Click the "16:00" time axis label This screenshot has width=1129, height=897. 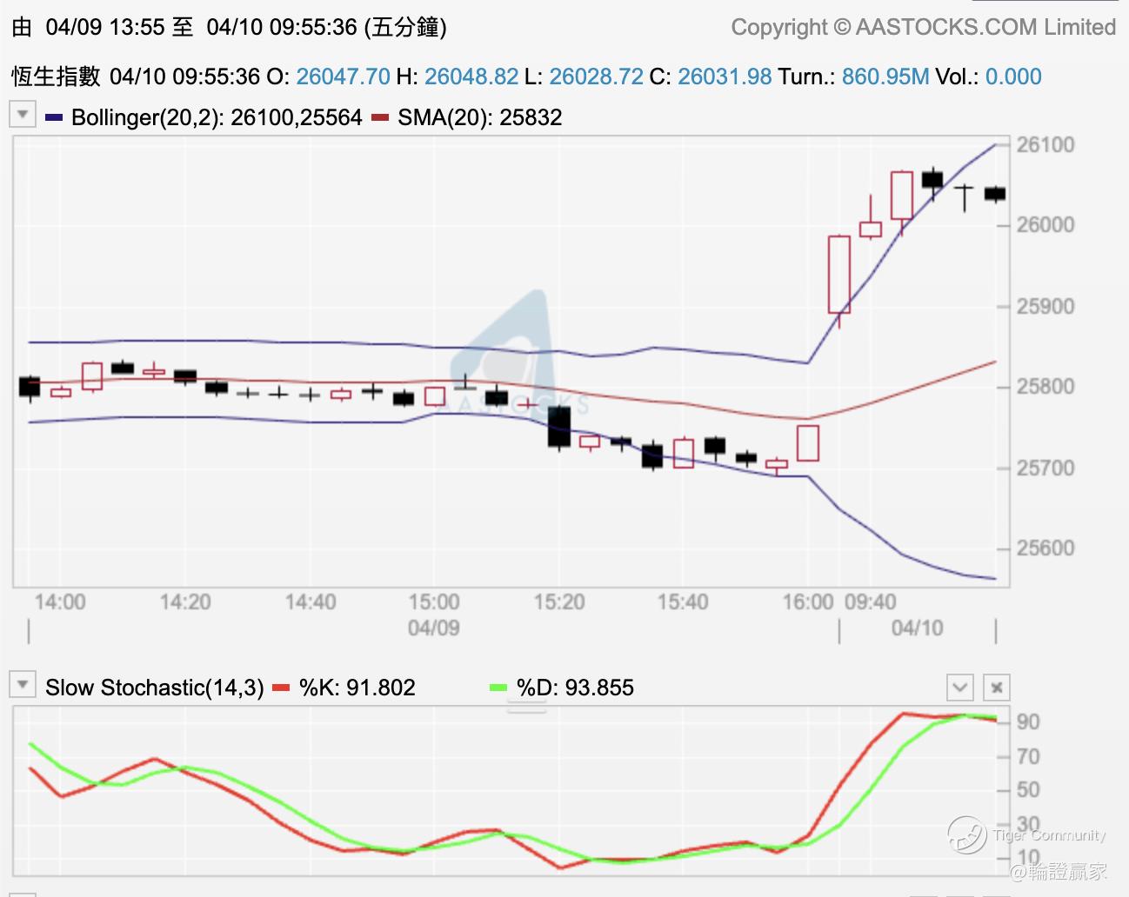click(808, 601)
